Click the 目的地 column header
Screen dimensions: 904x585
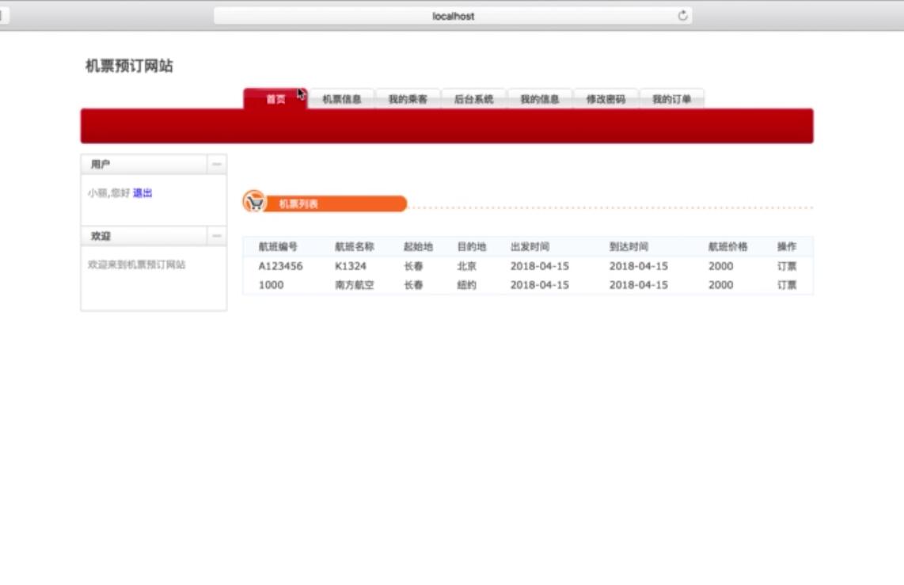472,247
